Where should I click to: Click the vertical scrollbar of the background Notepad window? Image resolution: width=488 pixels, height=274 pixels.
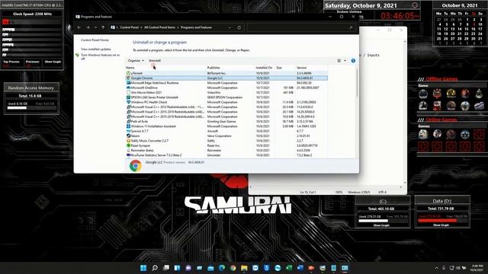click(405, 112)
